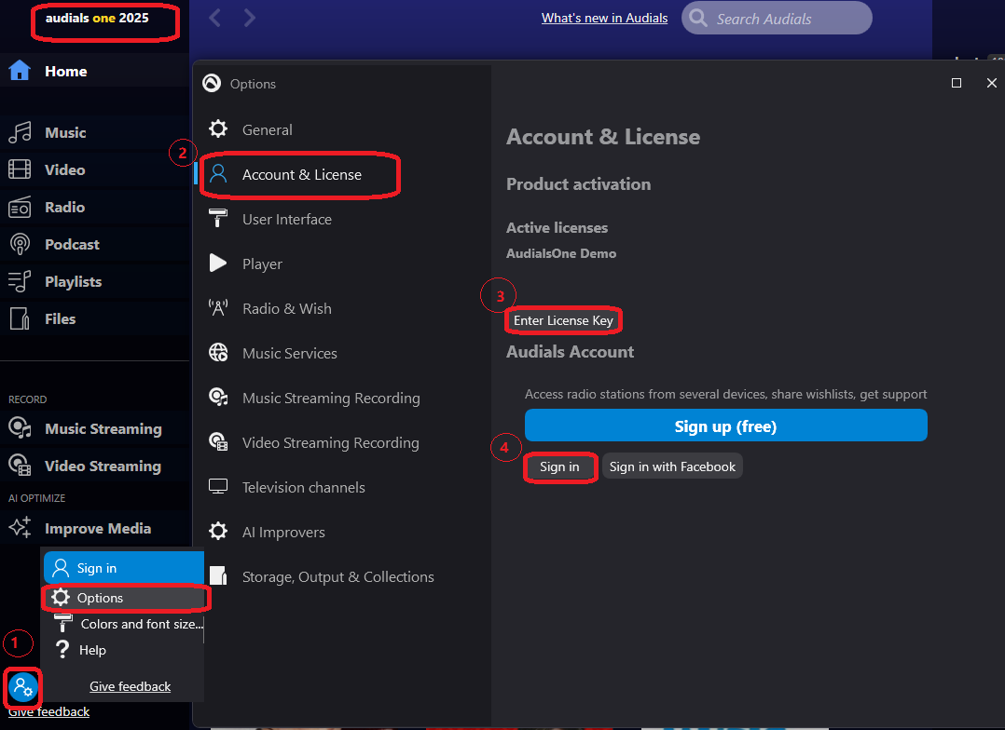Switch to User Interface options
Viewport: 1005px width, 730px height.
coord(286,219)
